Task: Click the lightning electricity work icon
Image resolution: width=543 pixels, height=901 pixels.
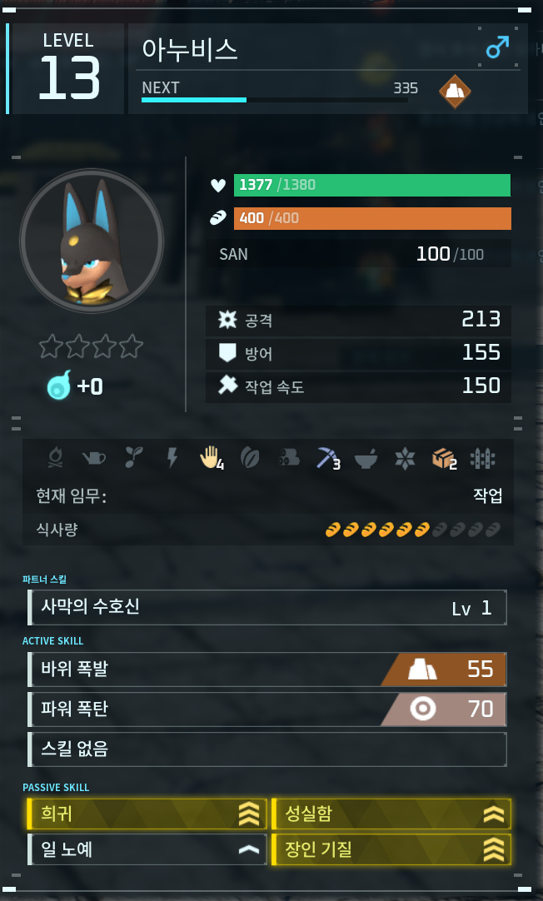Action: (172, 458)
